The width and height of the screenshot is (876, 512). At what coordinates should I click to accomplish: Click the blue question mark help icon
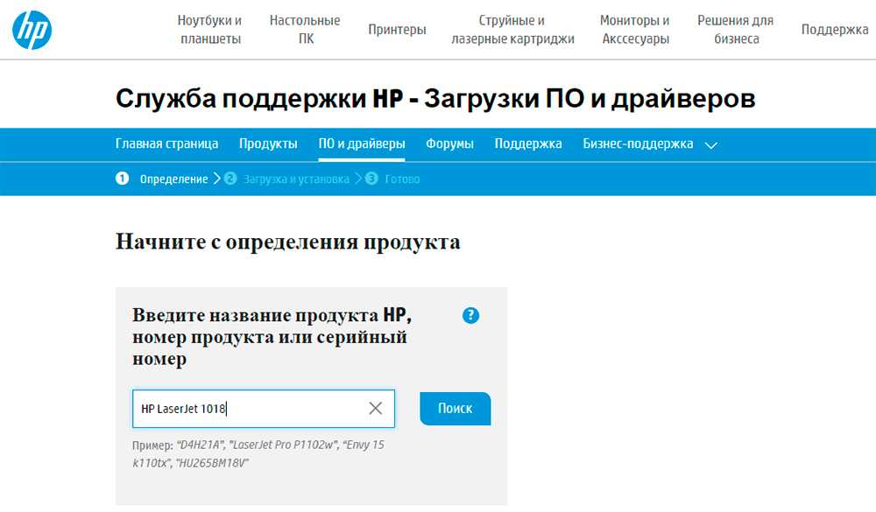click(470, 315)
